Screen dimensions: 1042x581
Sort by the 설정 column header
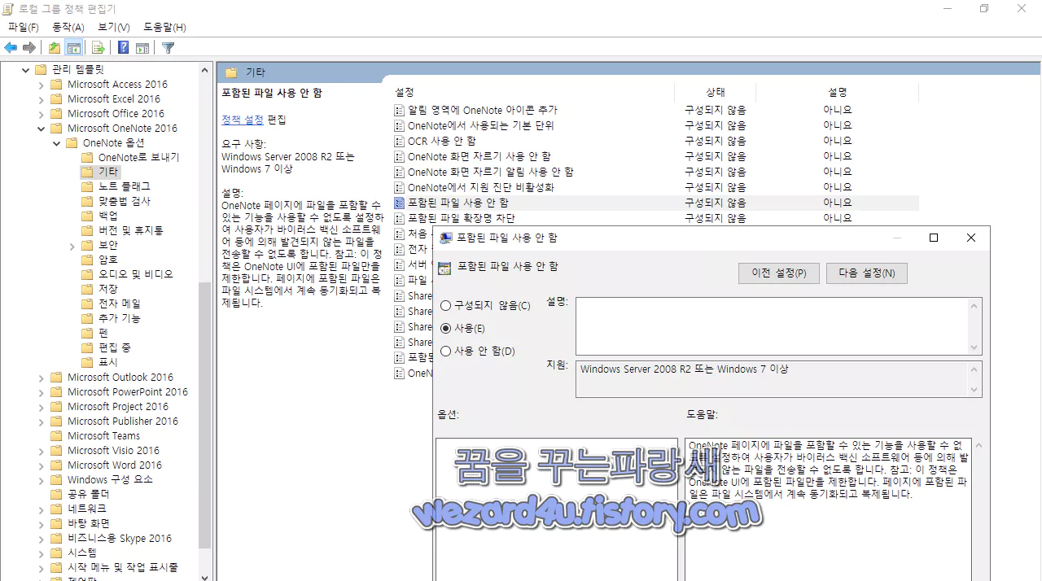point(405,92)
